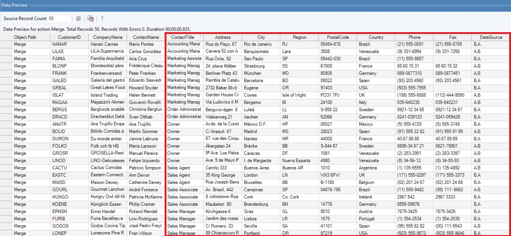Click the ContactTitle sort arrow indicator
The height and width of the screenshot is (236, 511).
click(x=200, y=37)
